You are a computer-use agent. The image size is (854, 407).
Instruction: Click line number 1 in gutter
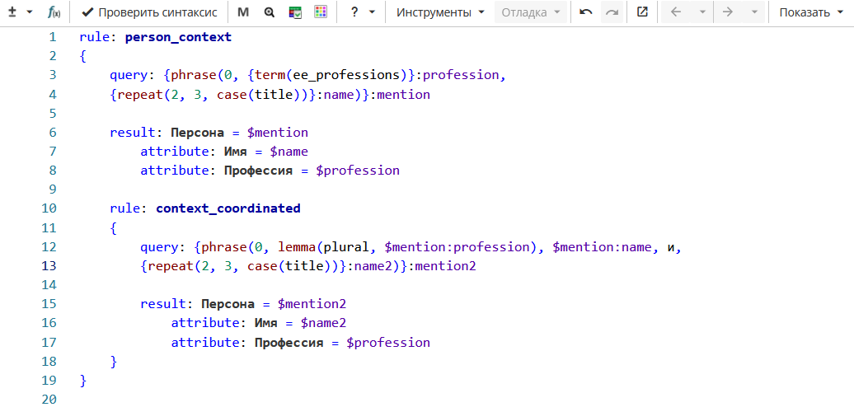52,38
